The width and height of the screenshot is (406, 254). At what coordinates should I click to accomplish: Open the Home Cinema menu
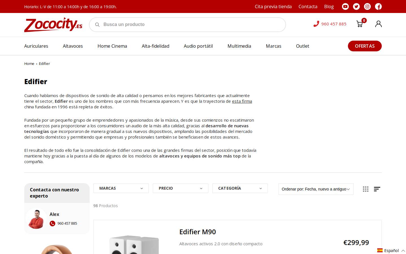pyautogui.click(x=112, y=46)
